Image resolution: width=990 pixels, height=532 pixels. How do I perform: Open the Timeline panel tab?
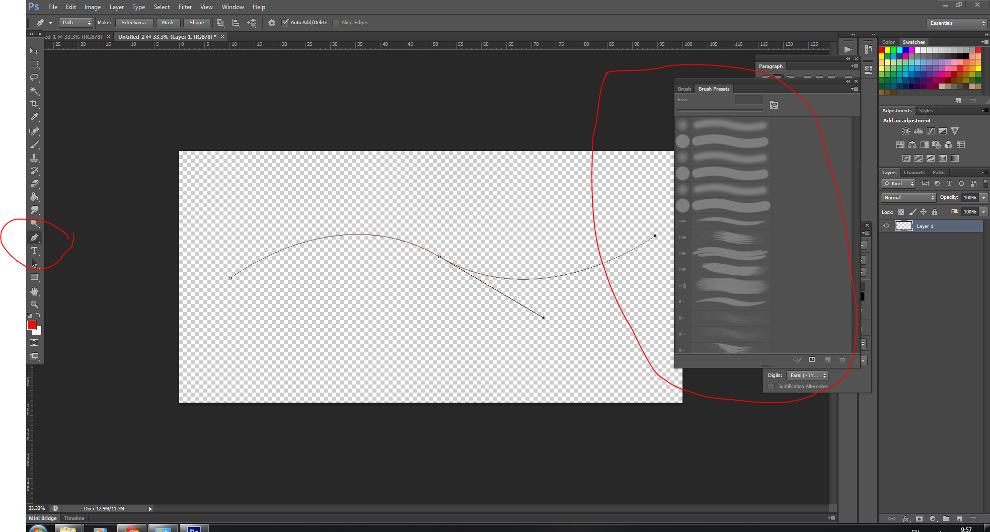74,518
